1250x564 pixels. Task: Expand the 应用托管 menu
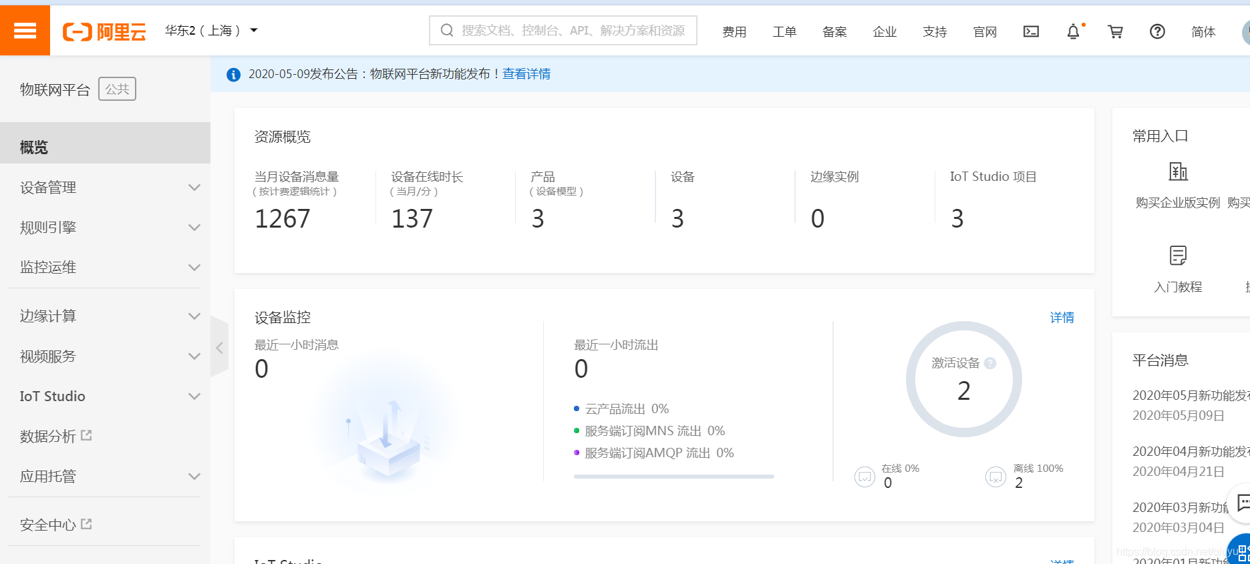pyautogui.click(x=105, y=477)
